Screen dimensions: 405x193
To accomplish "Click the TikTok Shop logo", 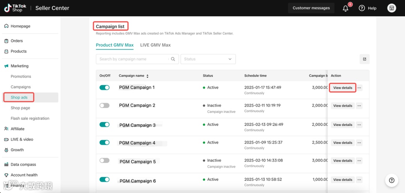I will pos(15,8).
